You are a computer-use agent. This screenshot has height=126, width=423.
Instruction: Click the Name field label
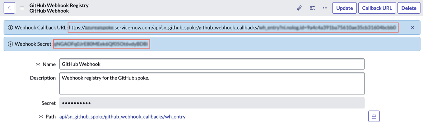(x=49, y=64)
